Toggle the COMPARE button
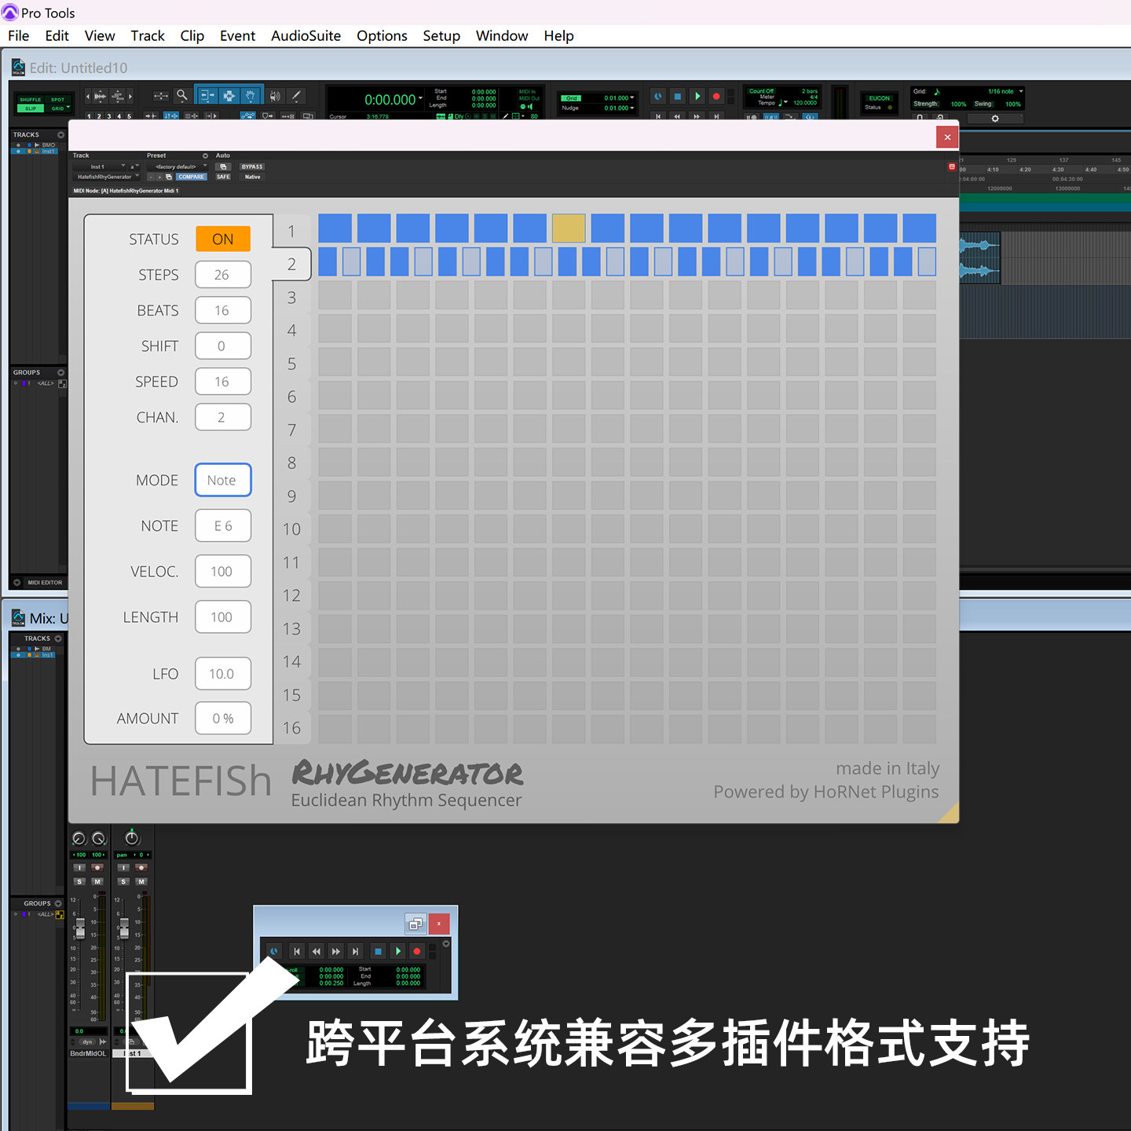Image resolution: width=1131 pixels, height=1131 pixels. 191,177
